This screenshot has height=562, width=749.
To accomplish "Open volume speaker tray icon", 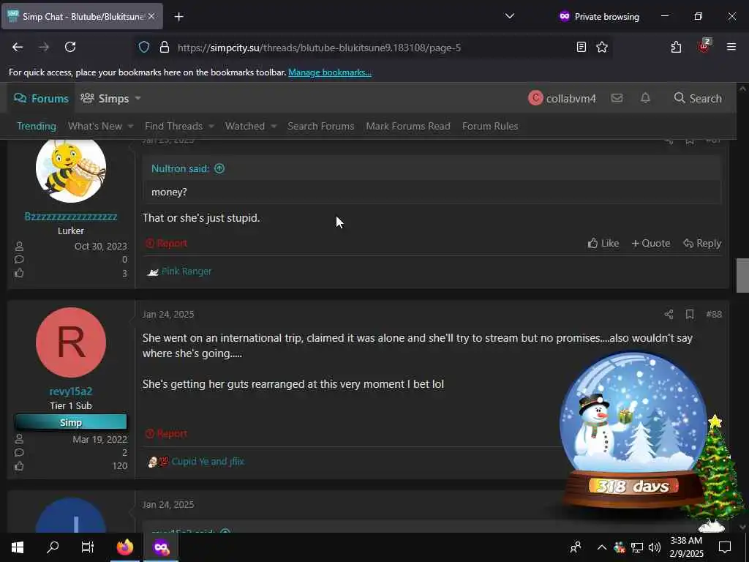I will (x=655, y=547).
